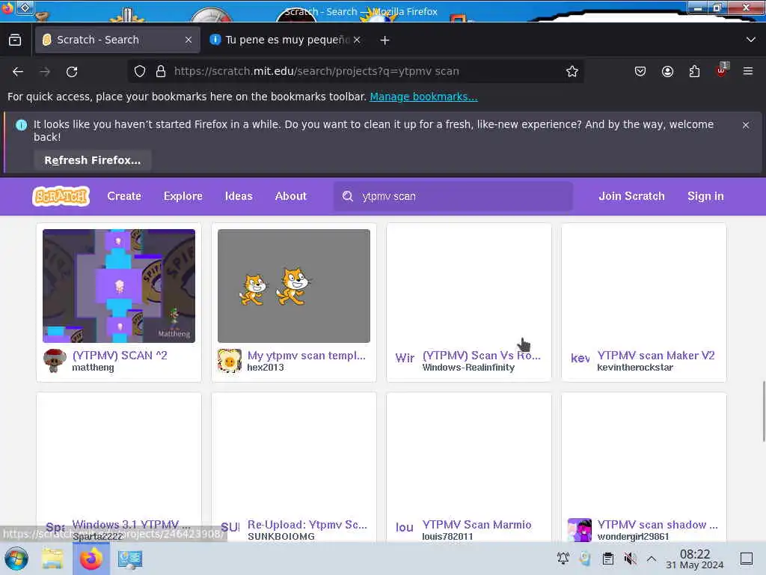Image resolution: width=766 pixels, height=575 pixels.
Task: Click the page vertical scrollbar thumb
Action: [763, 411]
